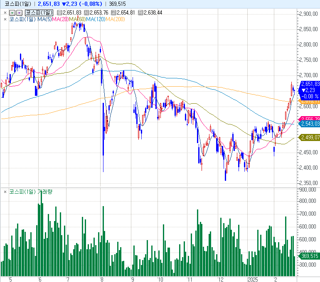Click the 코스피(1일) 거래량 volume label
Viewport: 320px width, 282px height.
point(31,192)
